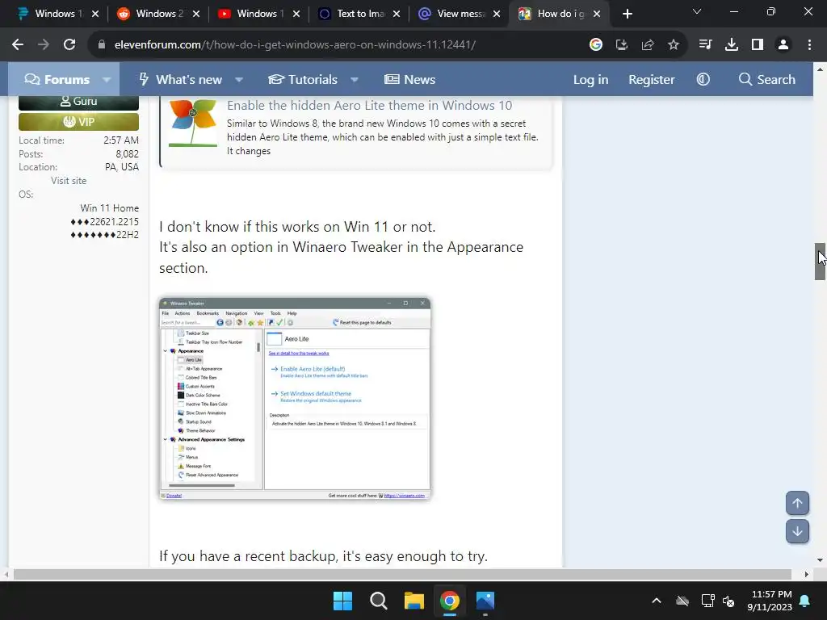Click the jump-to-bottom arrow button

pos(797,531)
